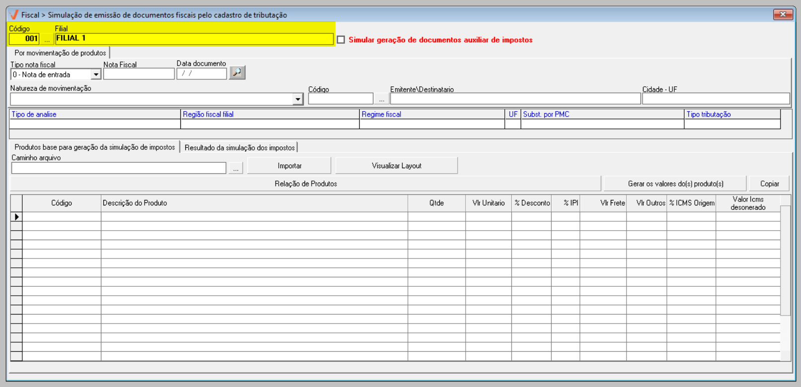Click the Importar button
This screenshot has width=801, height=387.
[x=289, y=166]
